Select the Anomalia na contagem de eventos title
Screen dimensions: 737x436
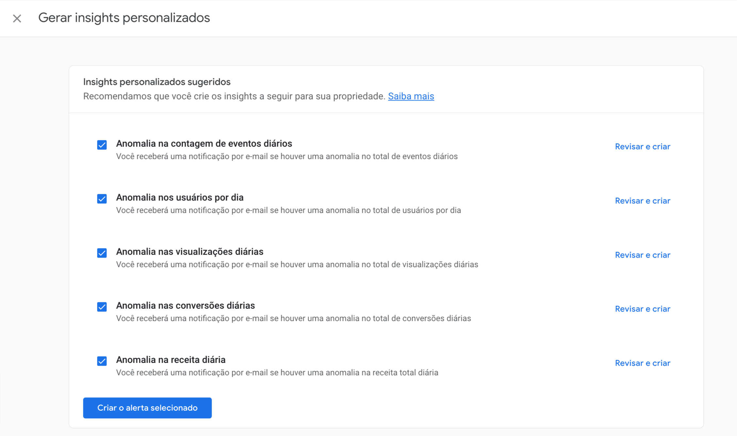pos(204,143)
